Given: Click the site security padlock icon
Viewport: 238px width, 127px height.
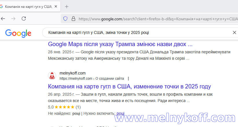Looking at the screenshot, I should pyautogui.click(x=73, y=19).
